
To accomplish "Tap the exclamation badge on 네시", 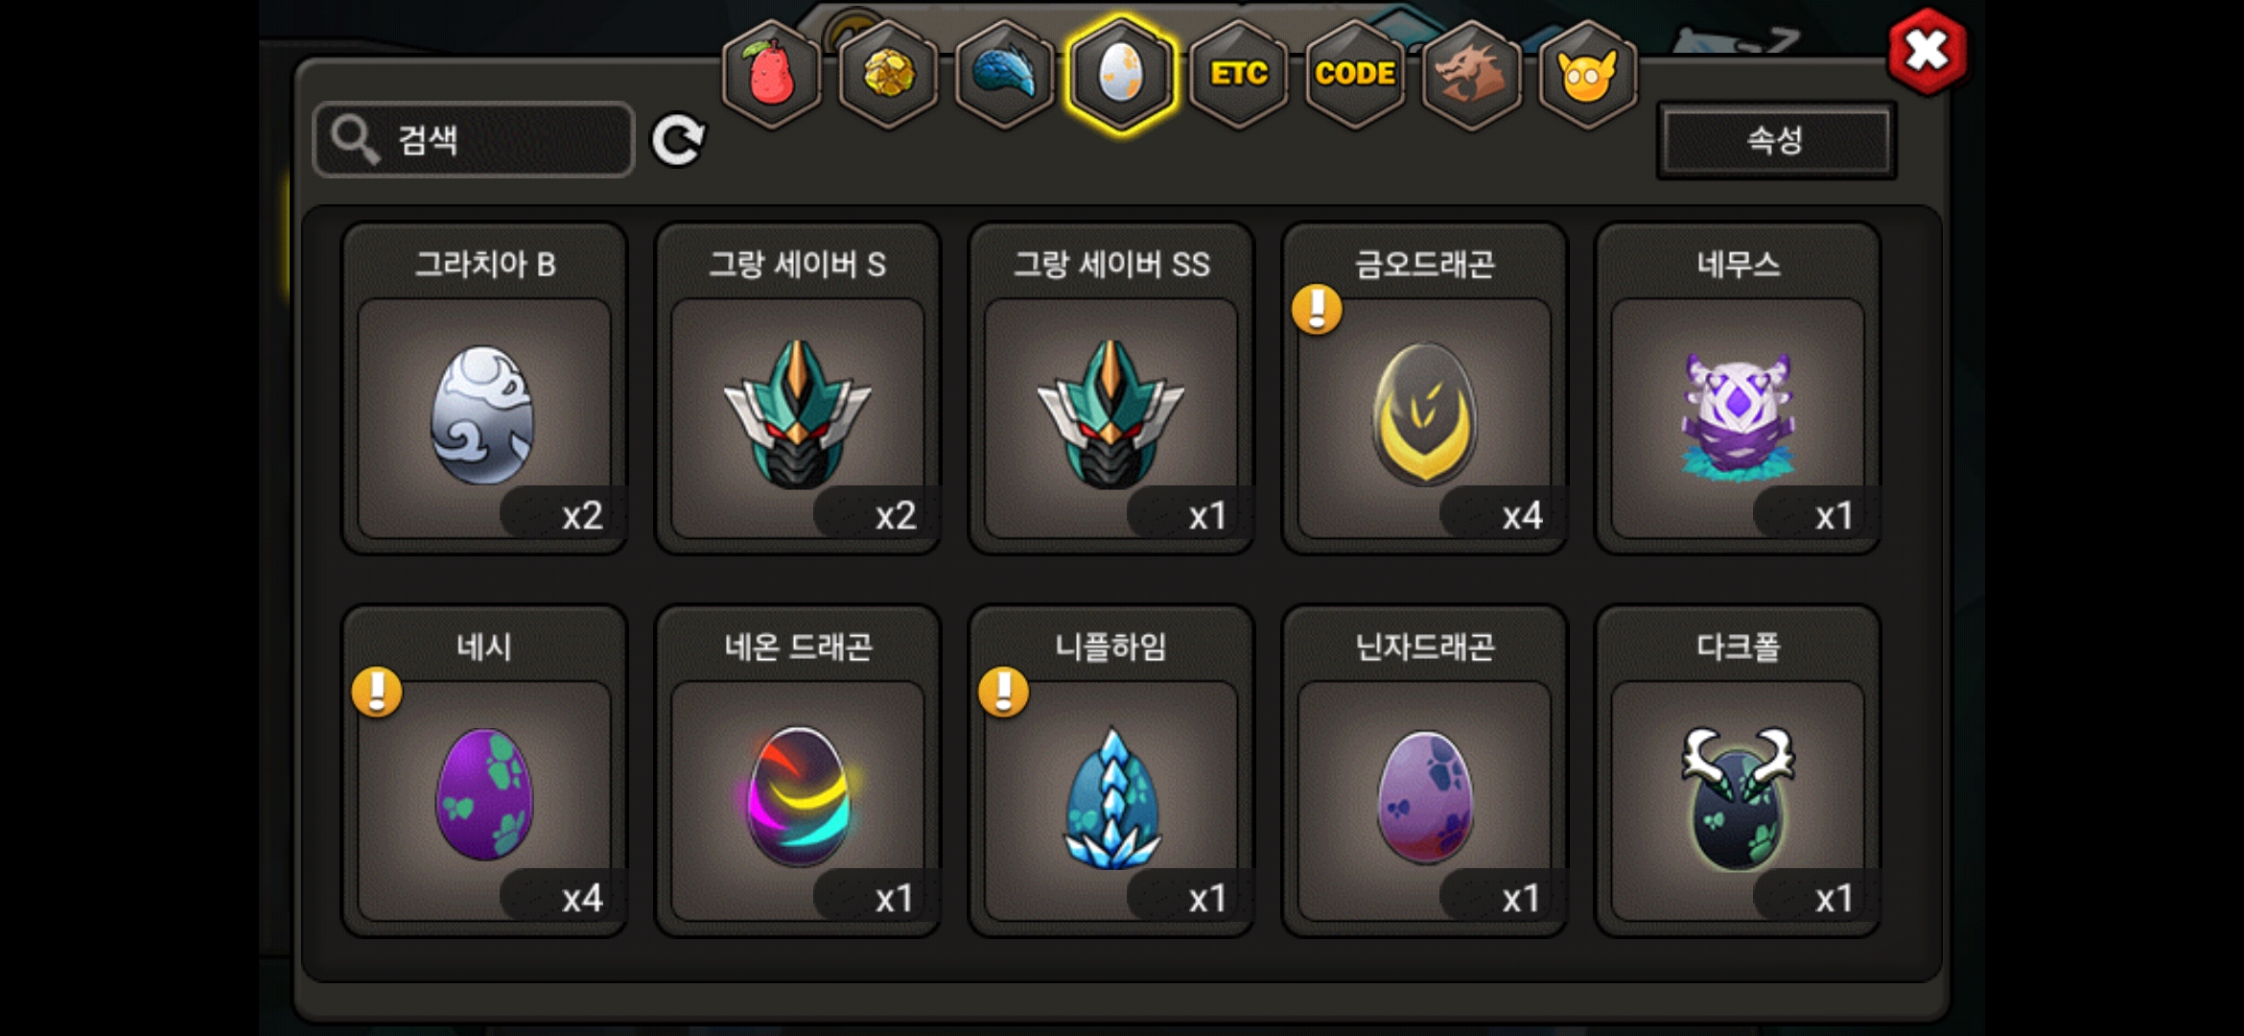I will point(377,692).
